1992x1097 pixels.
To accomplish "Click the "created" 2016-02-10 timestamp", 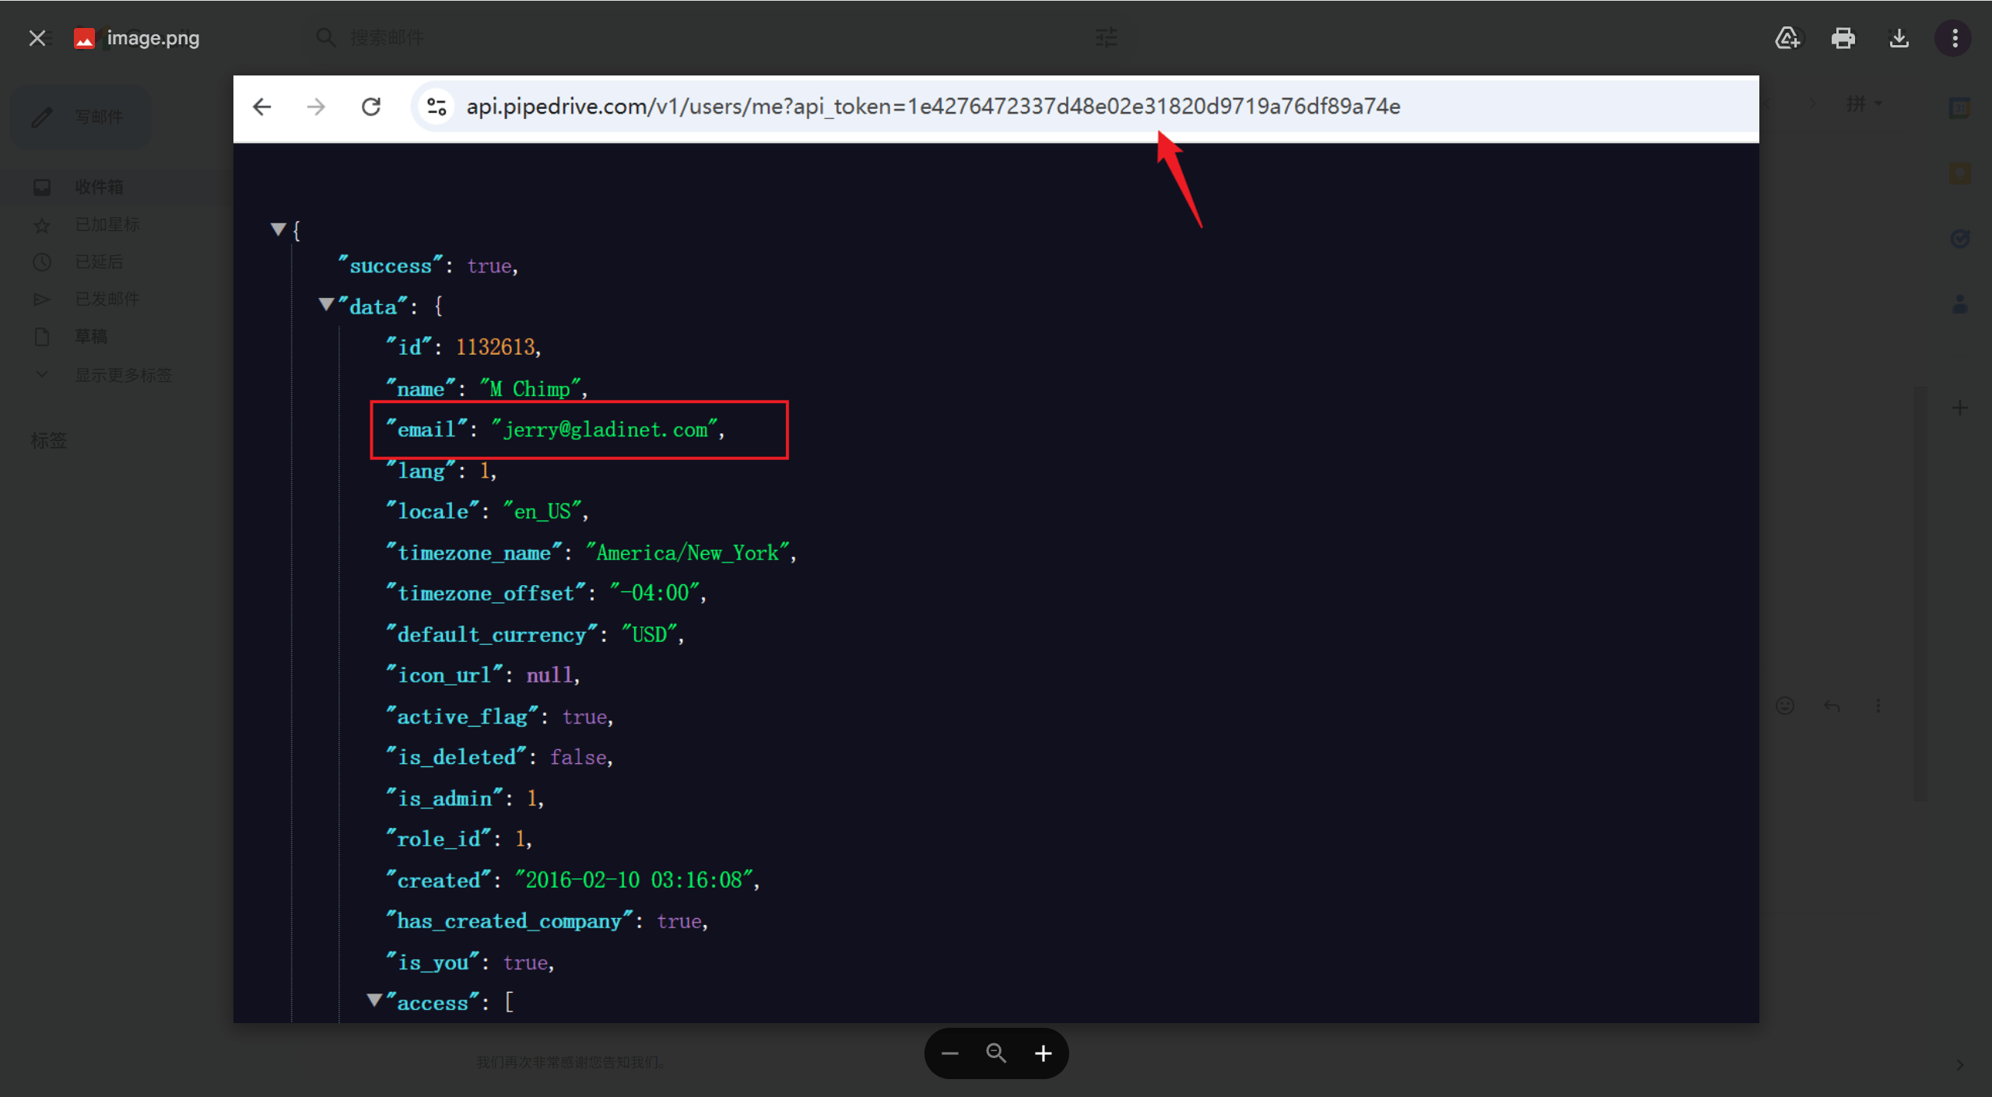I will 633,880.
